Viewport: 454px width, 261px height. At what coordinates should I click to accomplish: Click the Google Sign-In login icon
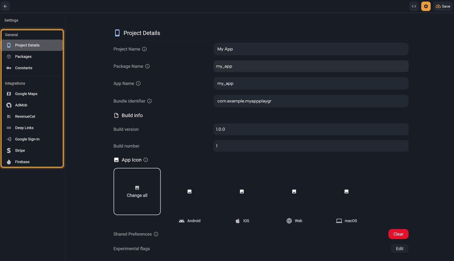point(9,139)
